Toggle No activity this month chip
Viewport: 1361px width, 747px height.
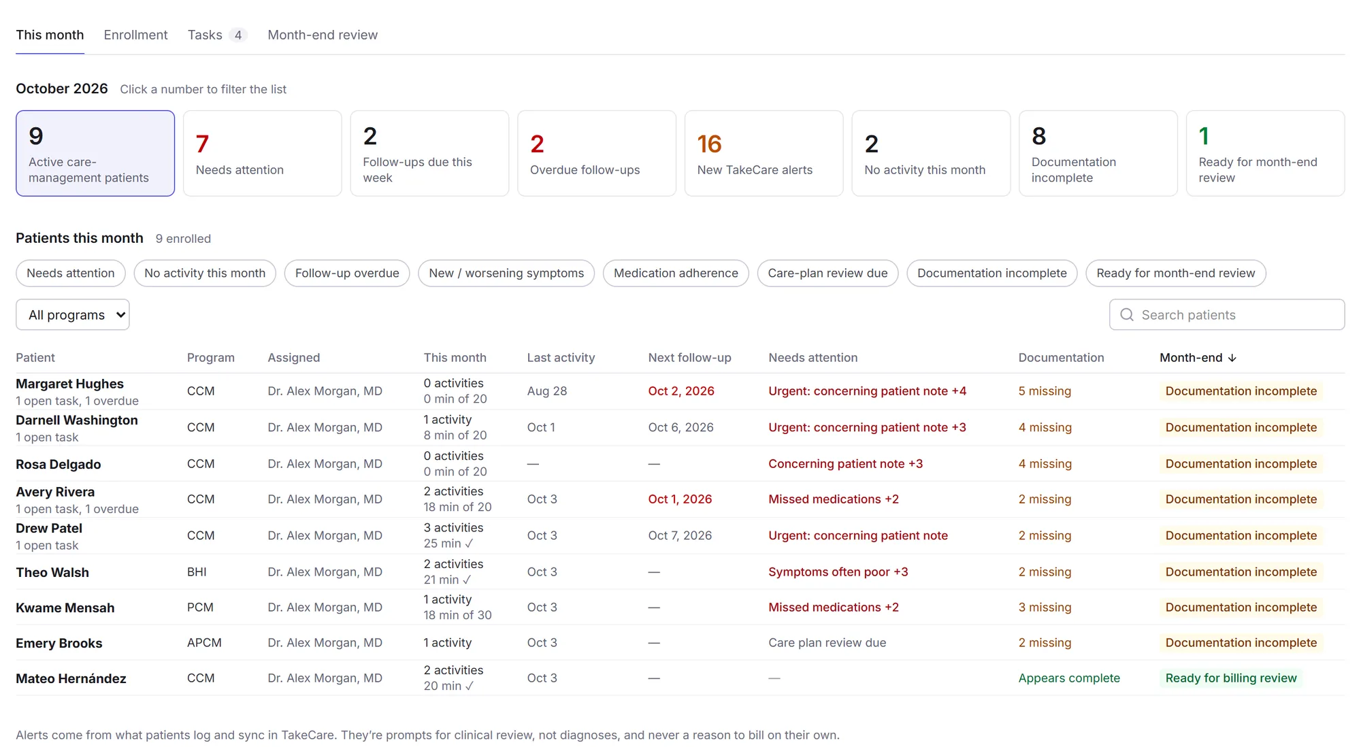pyautogui.click(x=205, y=273)
